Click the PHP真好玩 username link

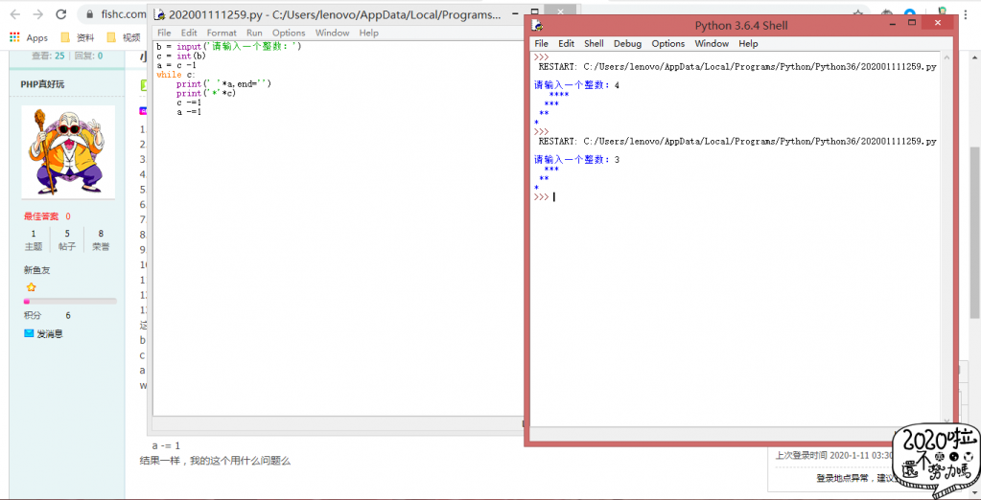pyautogui.click(x=42, y=84)
